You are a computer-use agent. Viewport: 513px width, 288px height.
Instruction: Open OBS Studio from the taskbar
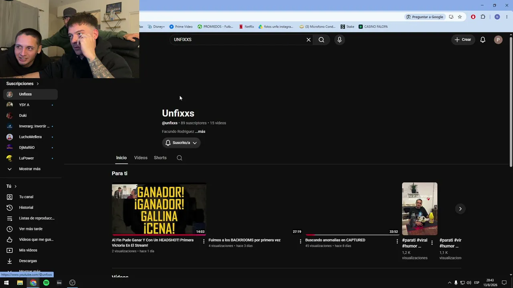click(x=72, y=283)
